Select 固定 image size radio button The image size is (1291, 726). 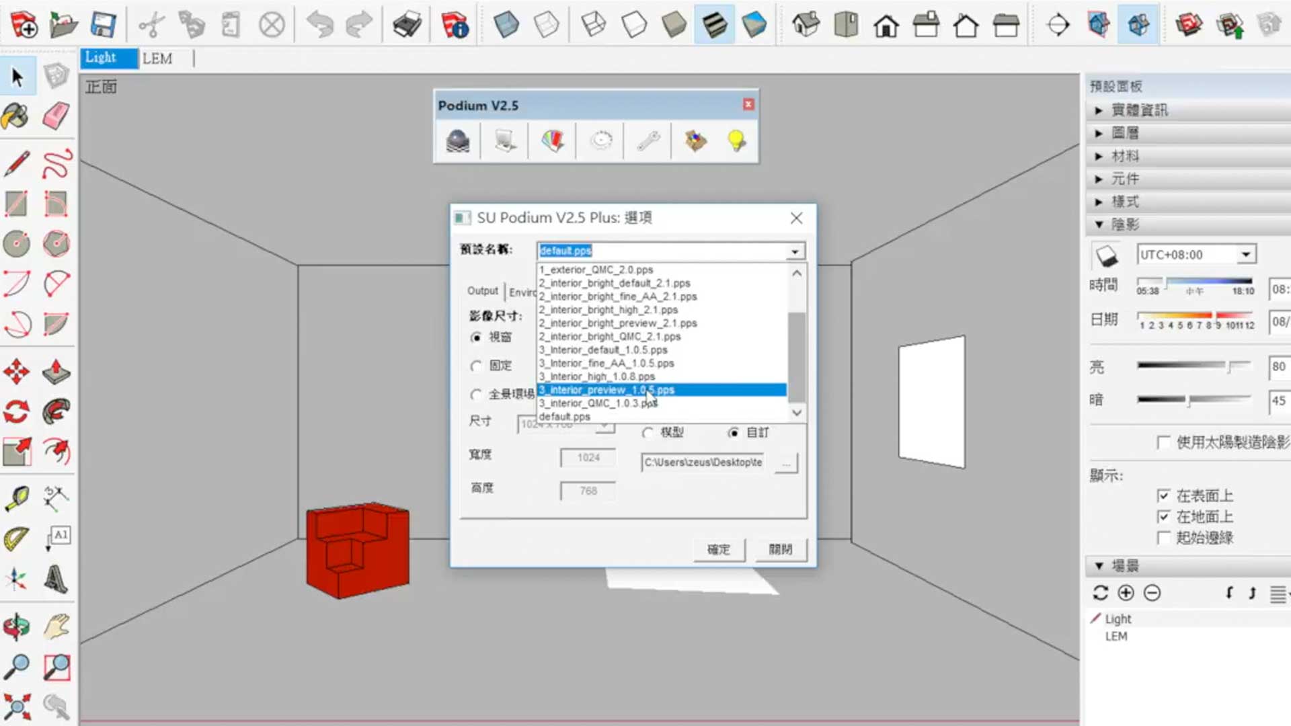pyautogui.click(x=476, y=366)
